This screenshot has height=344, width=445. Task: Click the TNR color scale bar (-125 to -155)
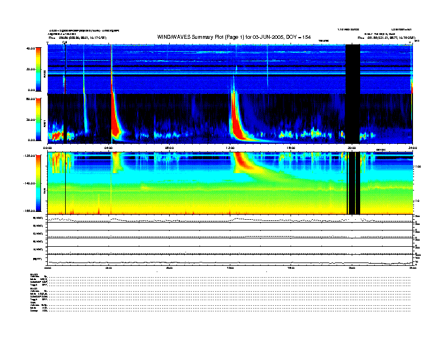(38, 183)
